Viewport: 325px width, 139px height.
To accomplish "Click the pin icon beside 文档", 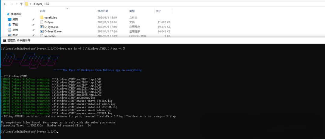I will click(33, 30).
